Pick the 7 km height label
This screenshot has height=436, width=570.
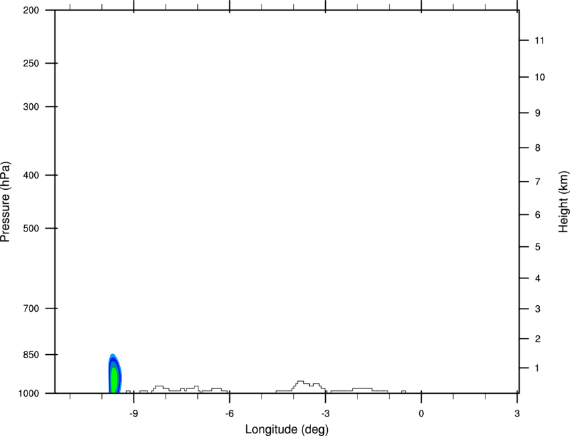(x=538, y=182)
